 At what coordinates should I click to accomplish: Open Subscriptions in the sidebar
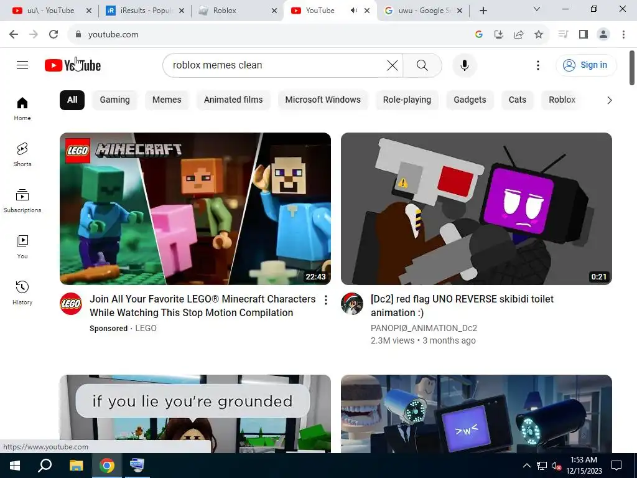(x=22, y=201)
